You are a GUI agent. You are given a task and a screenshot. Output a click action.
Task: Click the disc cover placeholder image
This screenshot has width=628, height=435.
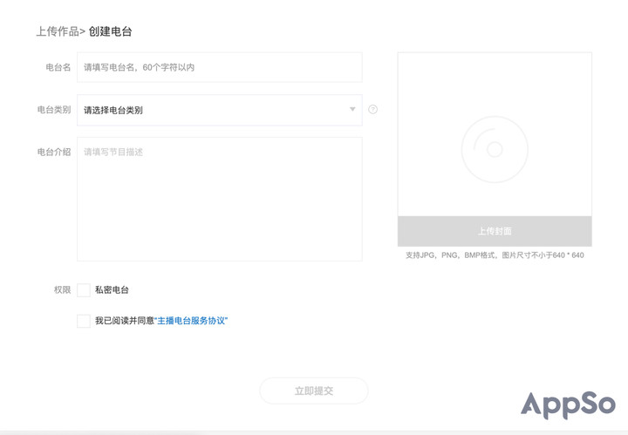(x=495, y=149)
